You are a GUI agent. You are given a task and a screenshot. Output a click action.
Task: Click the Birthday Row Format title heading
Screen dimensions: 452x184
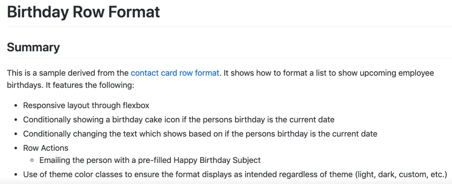(83, 11)
